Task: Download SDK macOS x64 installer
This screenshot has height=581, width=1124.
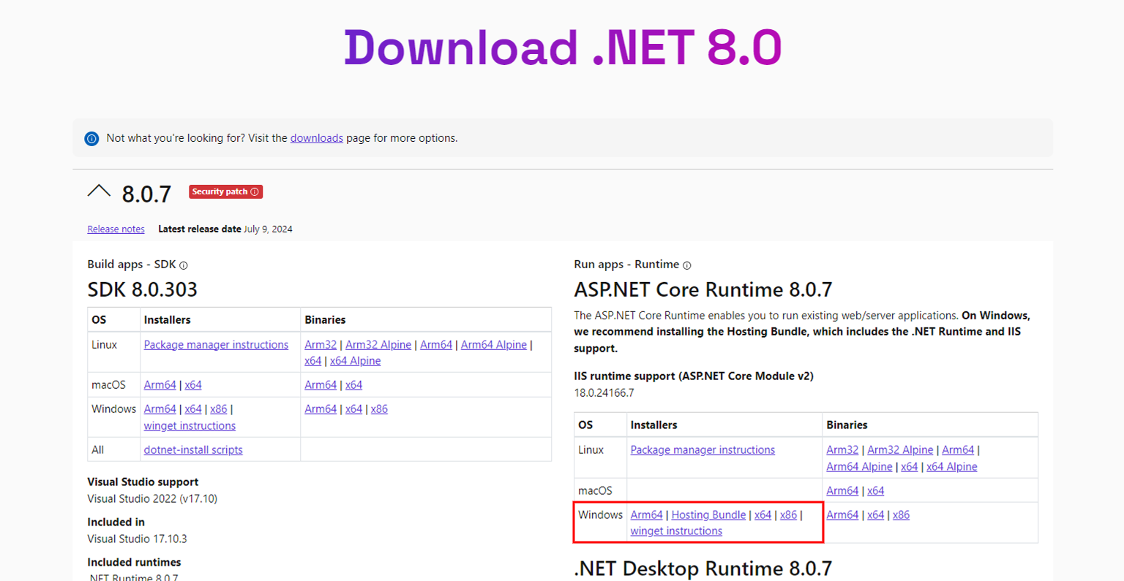Action: pos(193,385)
